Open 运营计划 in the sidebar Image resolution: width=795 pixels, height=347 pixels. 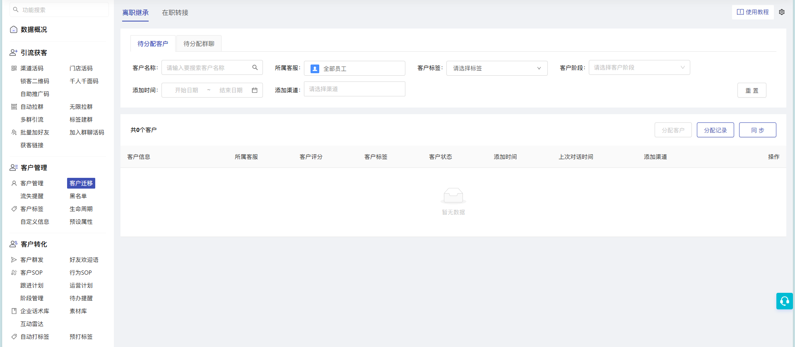pos(81,285)
